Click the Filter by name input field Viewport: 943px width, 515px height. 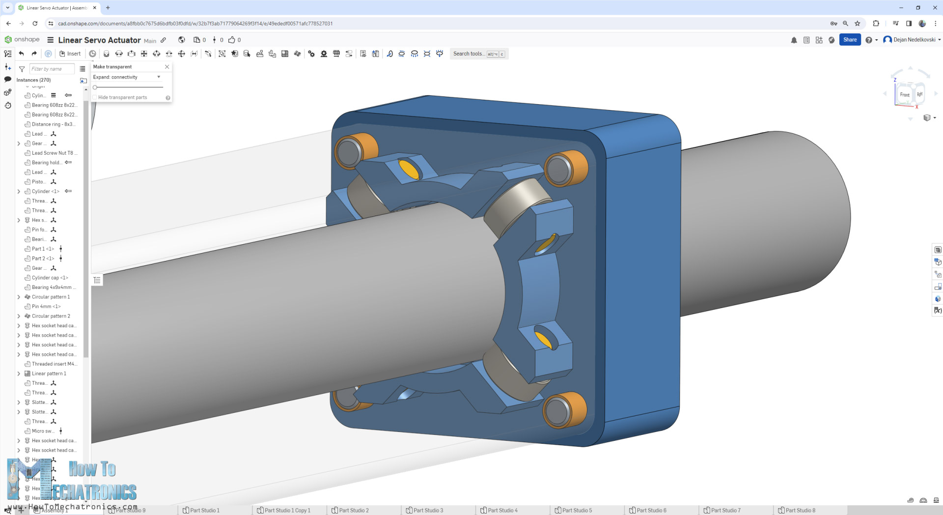click(x=52, y=69)
